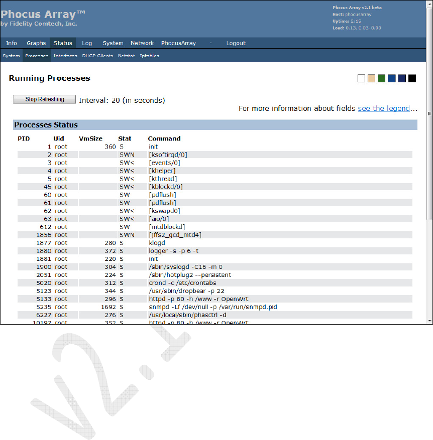Switch to the Iptables subtab
This screenshot has width=433, height=440.
[x=150, y=56]
